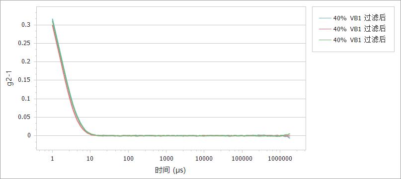
Task: Click the x-axis tick label 100
Action: coord(128,159)
